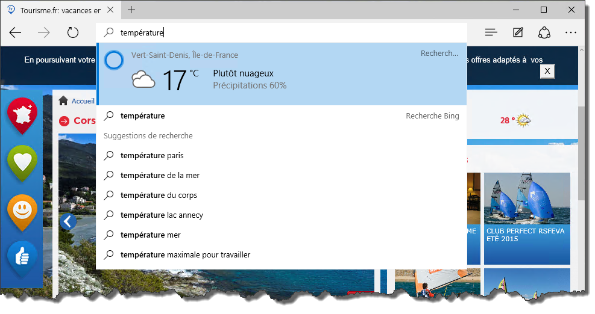The width and height of the screenshot is (595, 314).
Task: Dismiss the cookie banner with X button
Action: point(547,71)
